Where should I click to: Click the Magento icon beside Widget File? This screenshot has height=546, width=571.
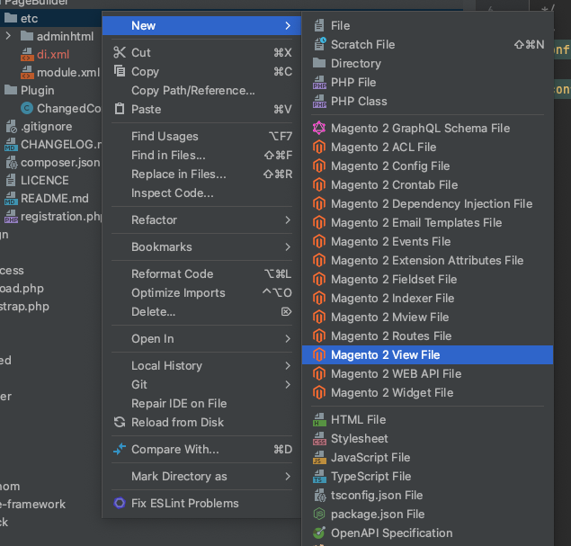(319, 393)
